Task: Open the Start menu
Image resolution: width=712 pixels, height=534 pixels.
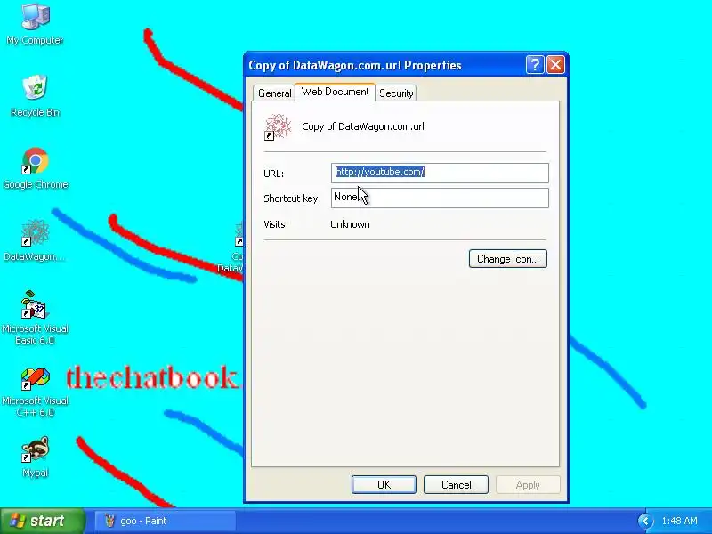Action: tap(42, 521)
